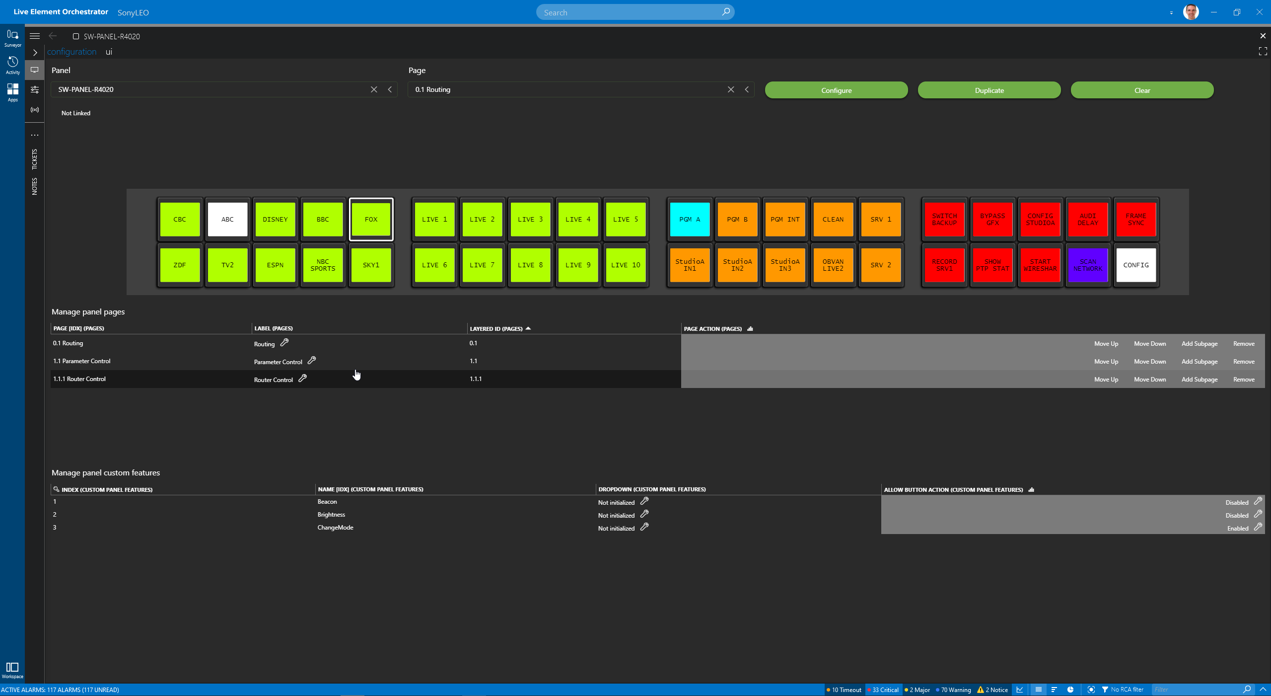Expand the sidebar chevron arrow
The width and height of the screenshot is (1271, 696).
(35, 52)
